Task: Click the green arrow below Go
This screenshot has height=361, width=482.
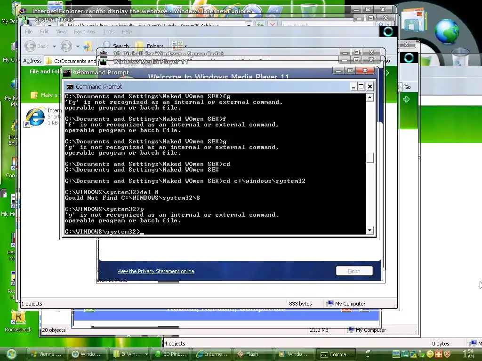Action: click(x=406, y=99)
